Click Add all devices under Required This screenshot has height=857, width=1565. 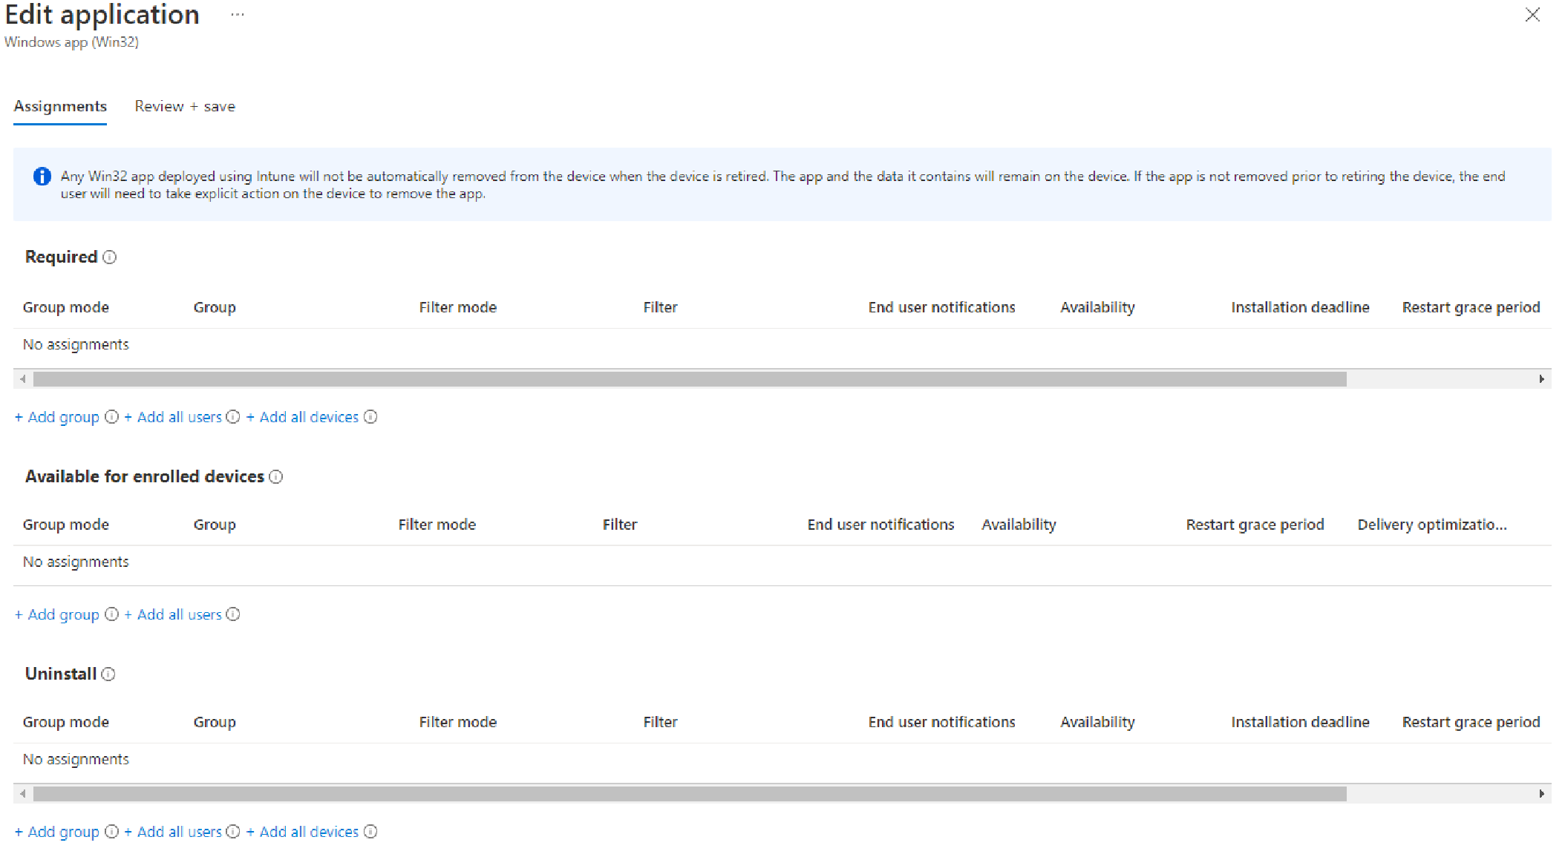click(x=308, y=417)
